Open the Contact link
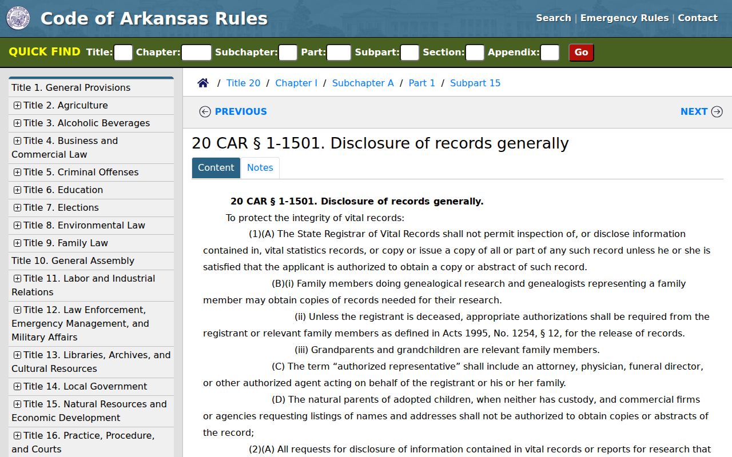 (698, 18)
